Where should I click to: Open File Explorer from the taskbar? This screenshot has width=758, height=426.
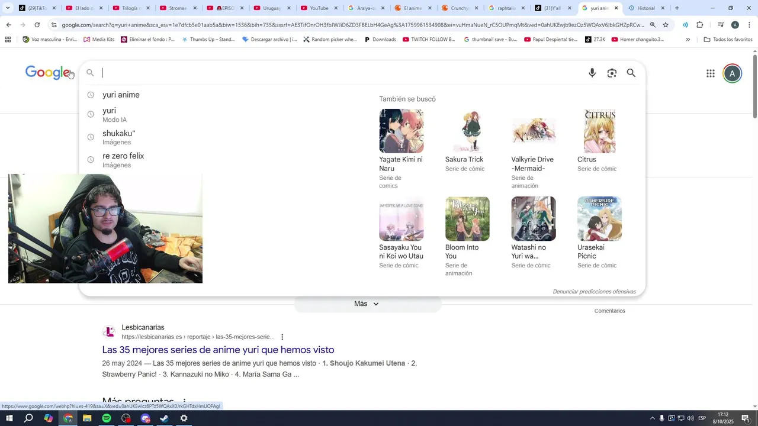[x=87, y=418]
